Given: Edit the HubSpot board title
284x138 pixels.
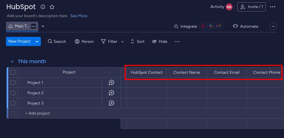Looking at the screenshot, I should [x=21, y=7].
